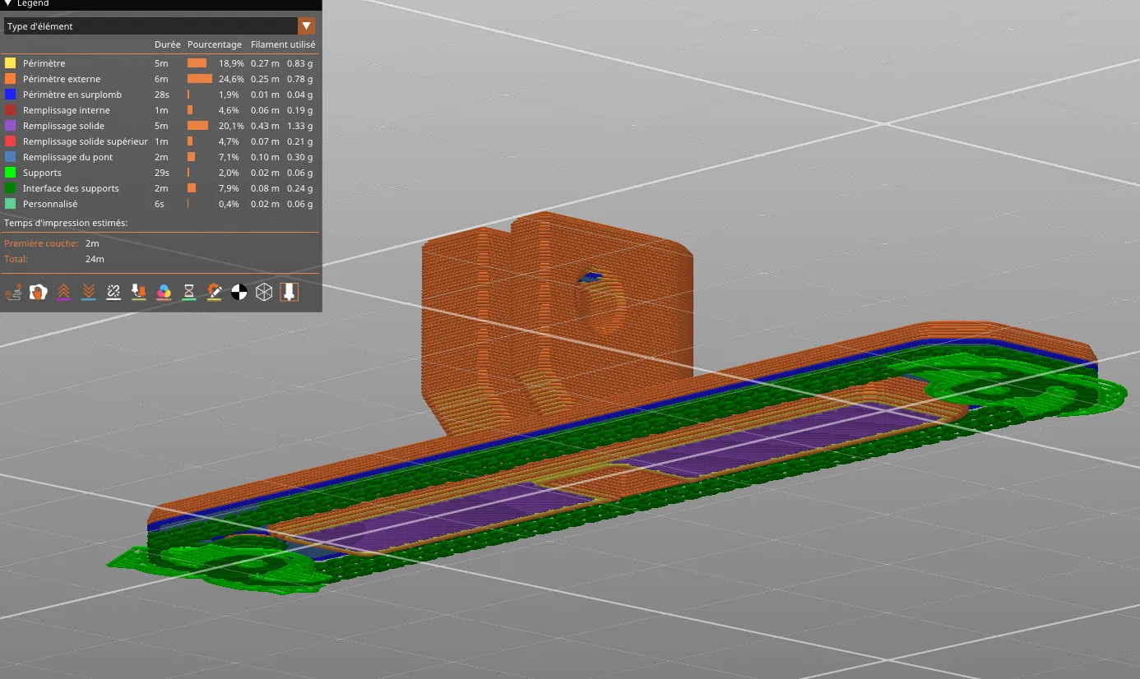Image resolution: width=1140 pixels, height=679 pixels.
Task: Toggle shells wireframe cube icon
Action: pos(264,292)
